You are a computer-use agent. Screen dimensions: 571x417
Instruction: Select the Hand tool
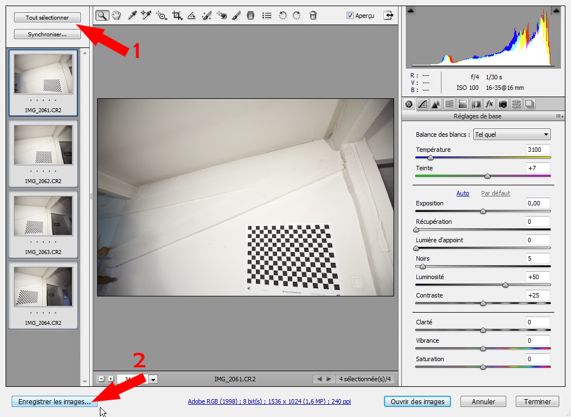(116, 15)
